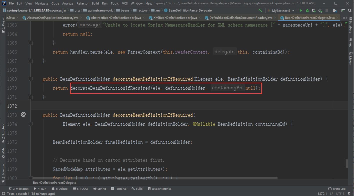Collapse fold marker at line 1367
The height and width of the screenshot is (196, 354).
30,61
